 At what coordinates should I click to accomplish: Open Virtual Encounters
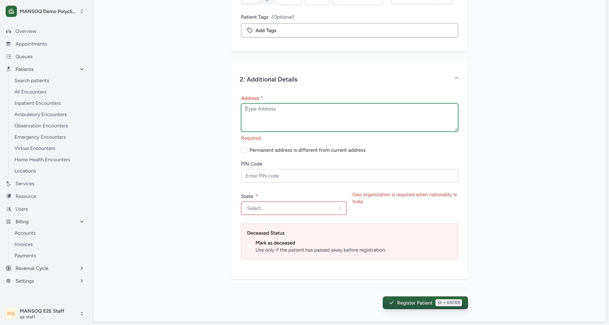(35, 148)
